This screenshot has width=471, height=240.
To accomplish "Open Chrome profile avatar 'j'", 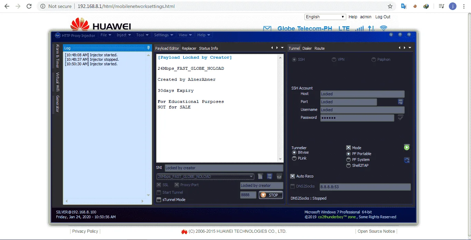I will click(x=452, y=6).
